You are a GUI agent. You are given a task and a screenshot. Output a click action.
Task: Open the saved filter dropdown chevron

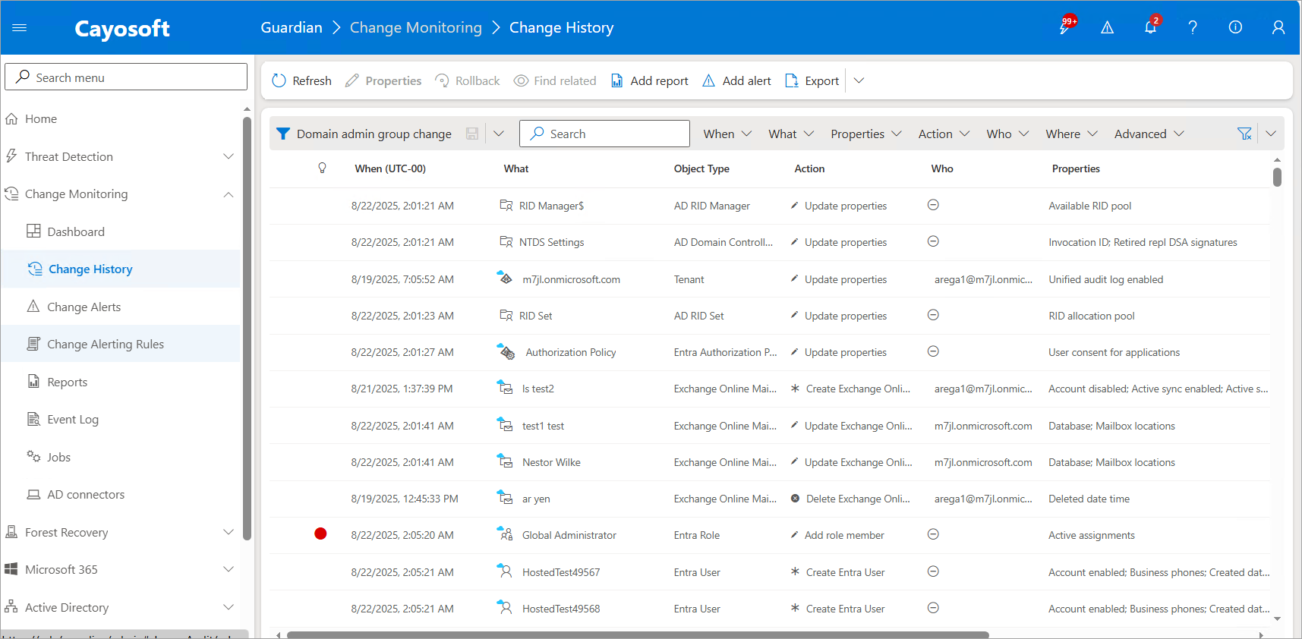click(499, 134)
